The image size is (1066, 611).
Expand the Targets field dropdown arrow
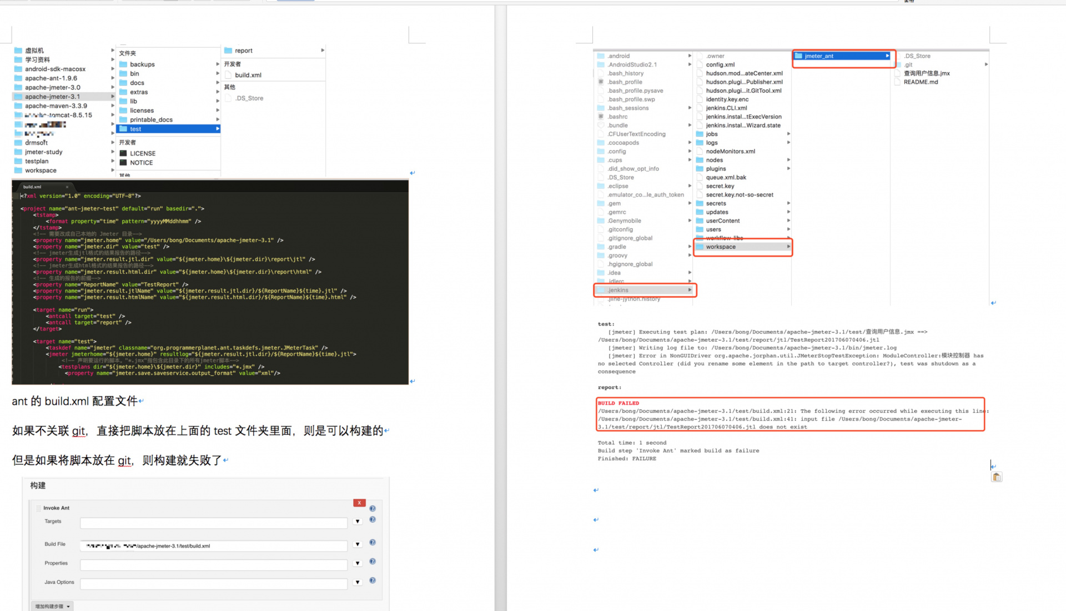pyautogui.click(x=358, y=522)
